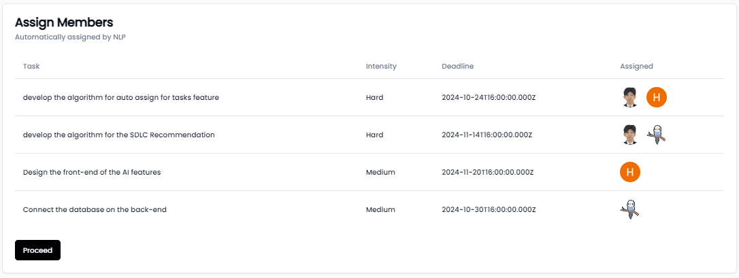This screenshot has height=278, width=739.
Task: Select the Design front-end AI features task
Action: (92, 172)
